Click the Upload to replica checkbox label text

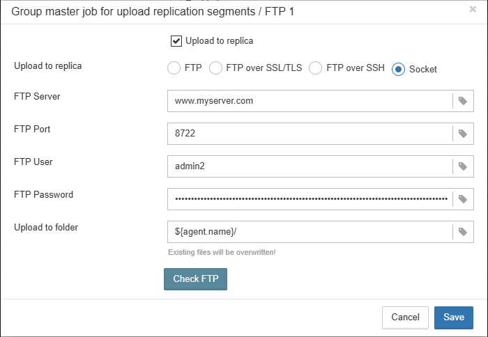click(x=219, y=41)
